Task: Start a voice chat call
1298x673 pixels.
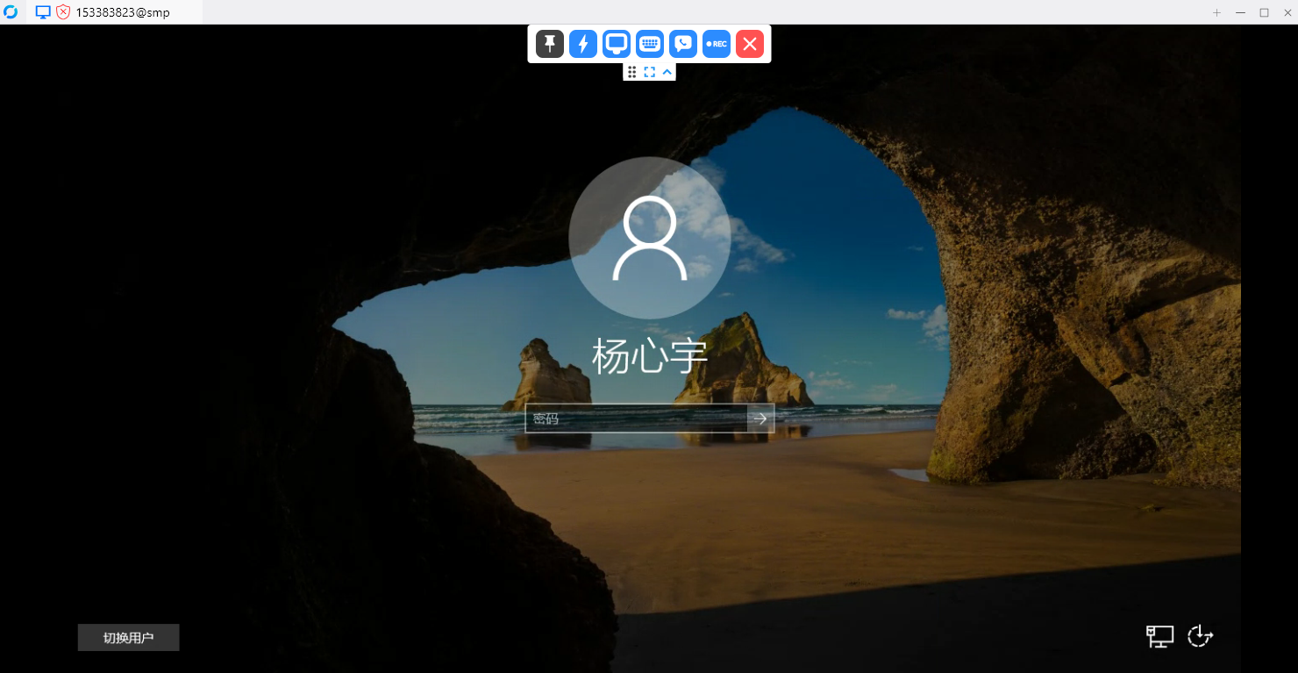Action: [x=683, y=44]
